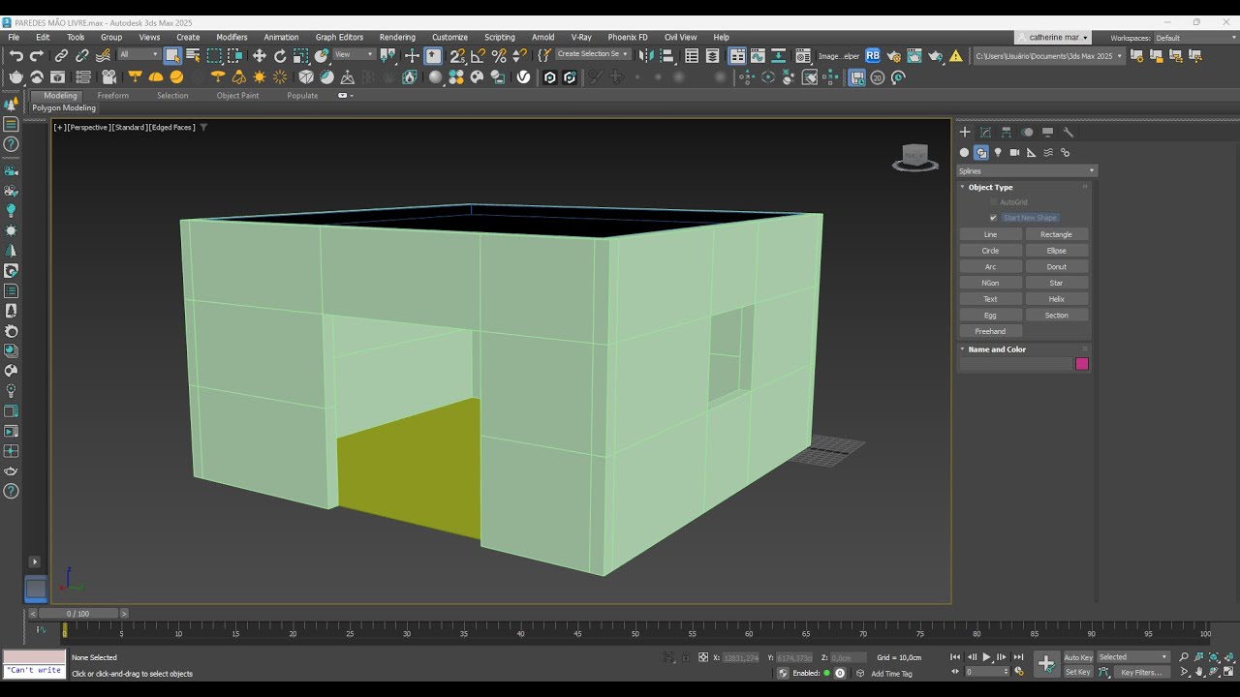Select the Geometry category sphere icon
The width and height of the screenshot is (1240, 697).
pyautogui.click(x=964, y=152)
